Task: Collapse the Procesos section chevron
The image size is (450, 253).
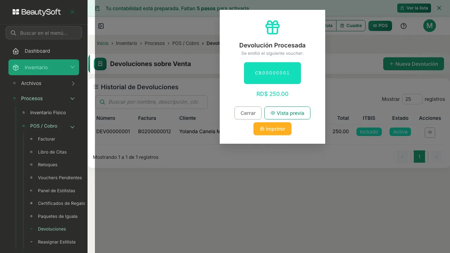Action: click(72, 98)
